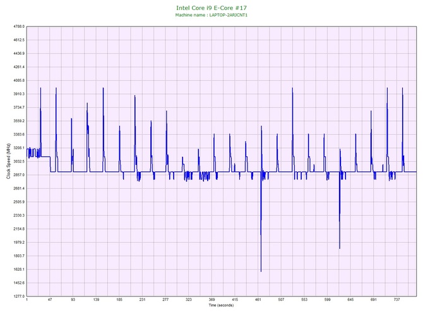Select the 2330.3 y-axis value
The height and width of the screenshot is (316, 423).
18,215
